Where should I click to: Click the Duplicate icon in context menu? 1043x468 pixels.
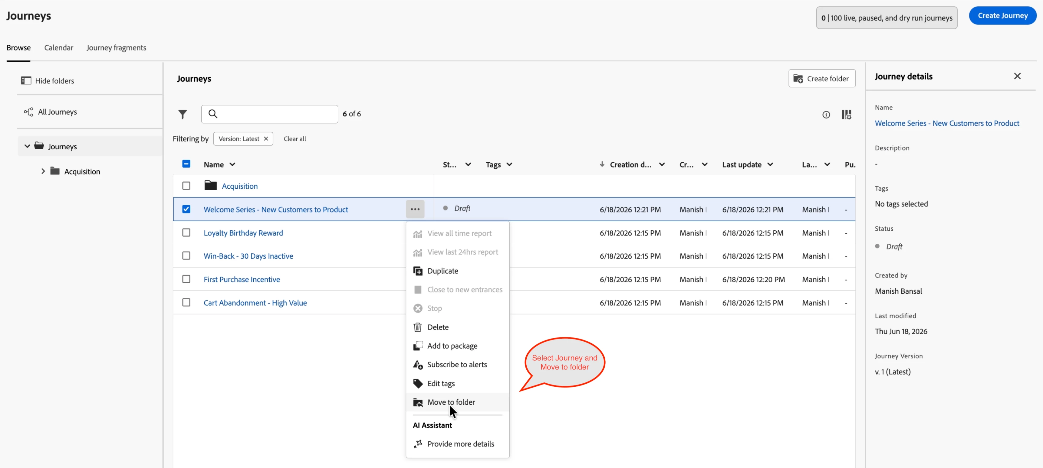tap(418, 271)
